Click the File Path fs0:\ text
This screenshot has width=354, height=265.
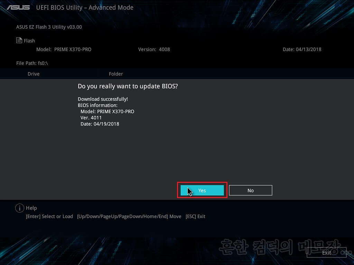point(32,63)
